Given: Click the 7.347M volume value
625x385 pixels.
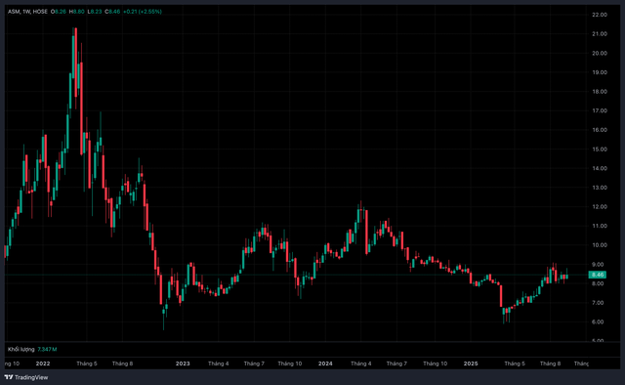Looking at the screenshot, I should [x=47, y=349].
